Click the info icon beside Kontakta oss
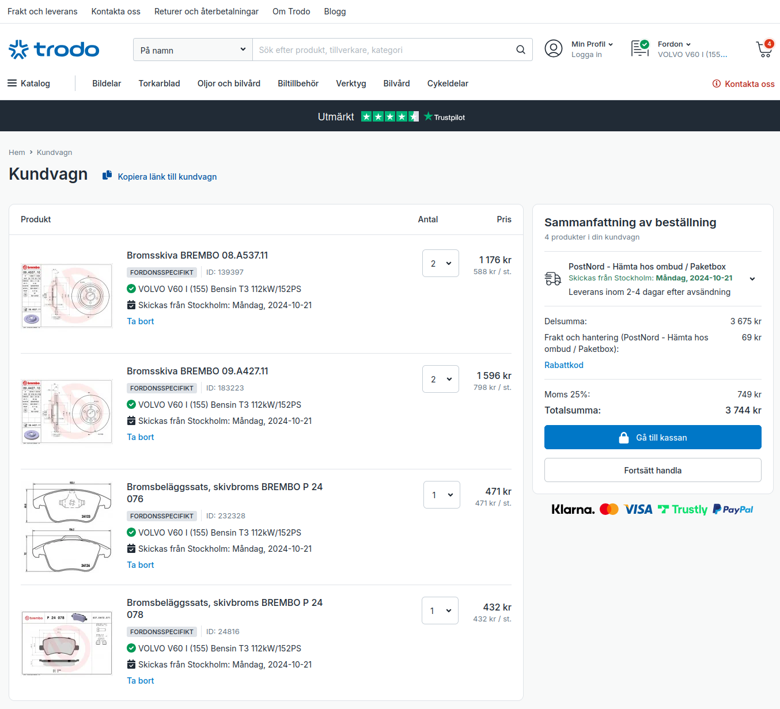 pos(717,84)
